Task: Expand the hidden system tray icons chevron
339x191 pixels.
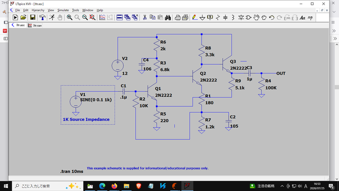Action: click(282, 186)
